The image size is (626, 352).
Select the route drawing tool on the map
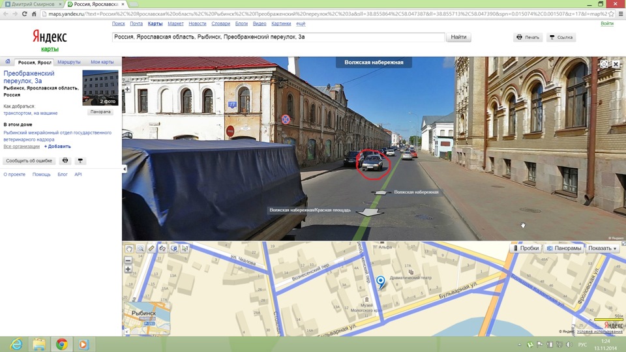click(x=162, y=248)
